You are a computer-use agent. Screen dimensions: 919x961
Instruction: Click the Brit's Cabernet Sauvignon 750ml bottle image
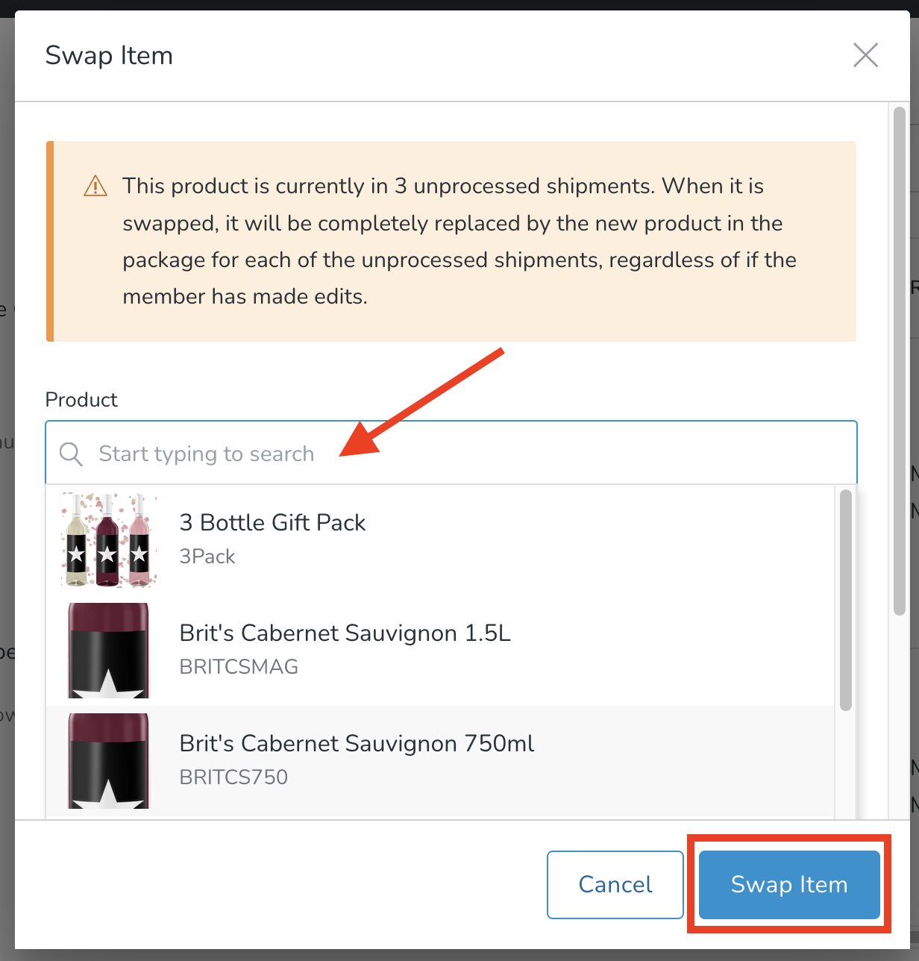pos(107,761)
